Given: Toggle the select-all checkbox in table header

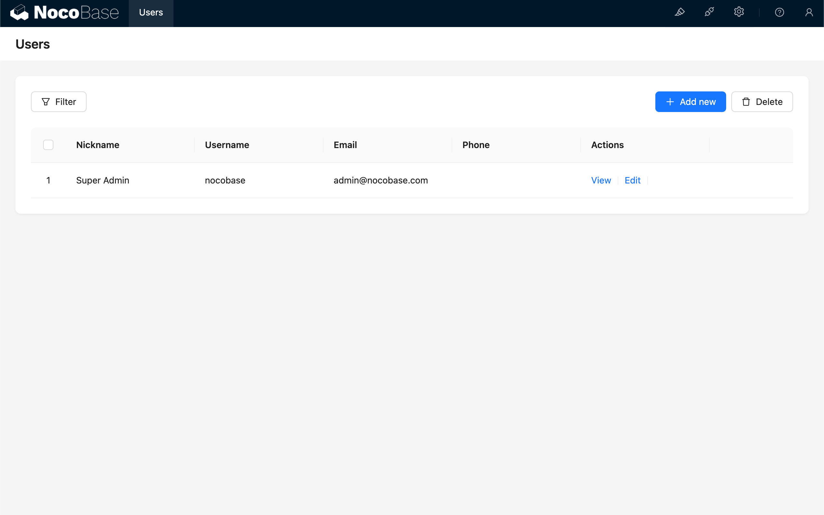Looking at the screenshot, I should pyautogui.click(x=48, y=145).
